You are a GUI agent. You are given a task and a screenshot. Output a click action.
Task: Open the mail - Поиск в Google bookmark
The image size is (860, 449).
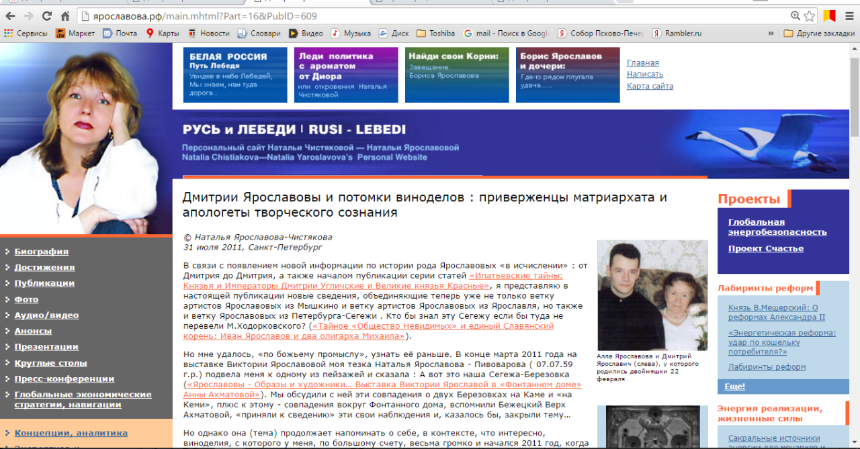(507, 33)
